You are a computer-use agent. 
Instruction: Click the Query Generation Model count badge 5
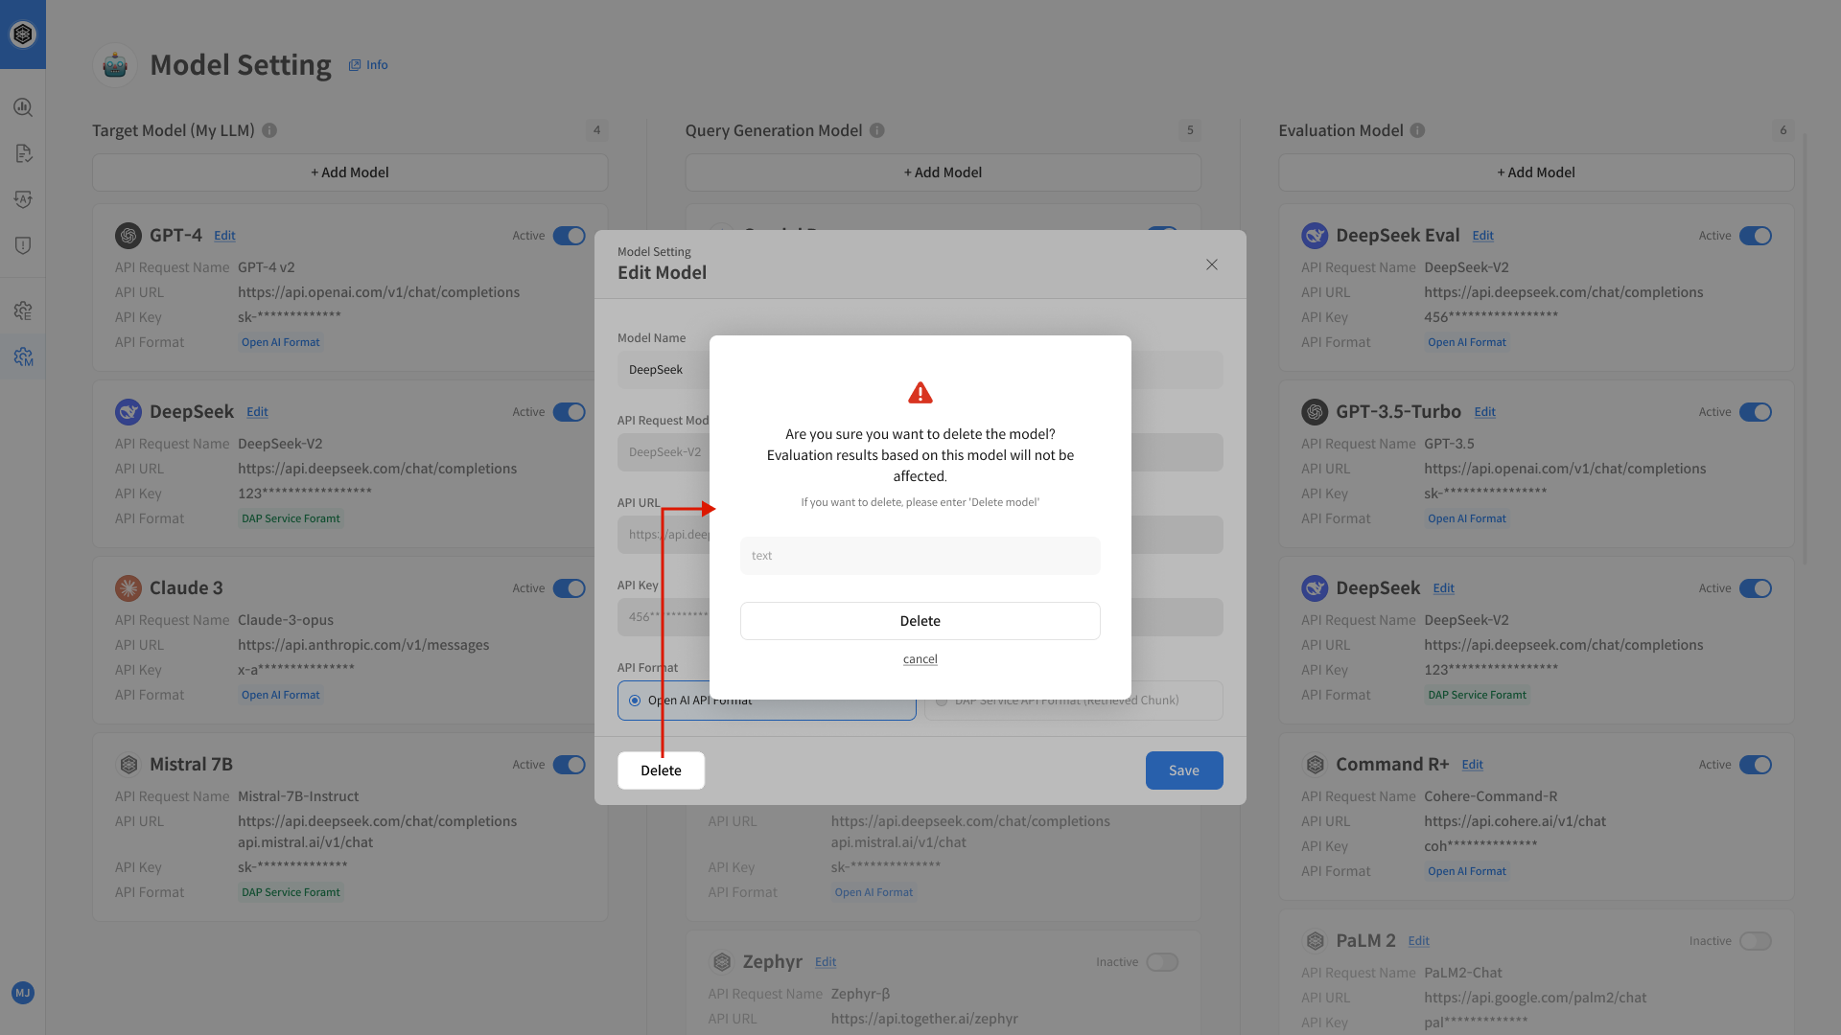(1190, 130)
